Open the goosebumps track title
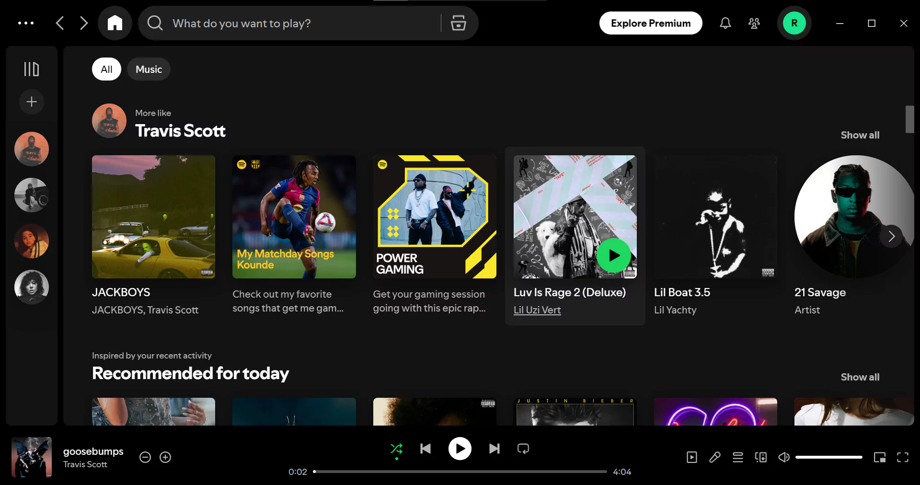 pyautogui.click(x=93, y=451)
